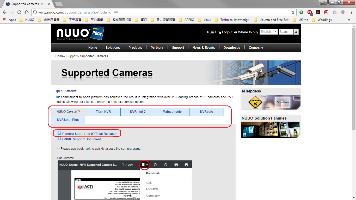Screen dimensions: 356x200
Task: Open the AdBlock Plus extension icon
Action: 309,12
